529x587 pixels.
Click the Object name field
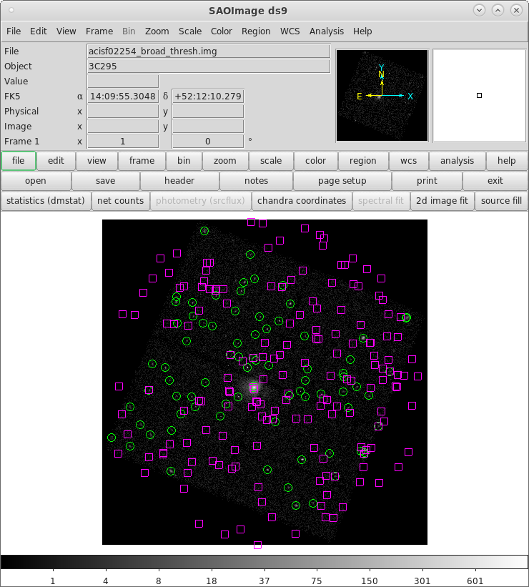pos(208,66)
